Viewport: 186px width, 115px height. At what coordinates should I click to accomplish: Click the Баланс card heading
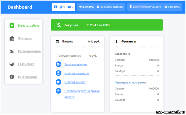[68, 41]
